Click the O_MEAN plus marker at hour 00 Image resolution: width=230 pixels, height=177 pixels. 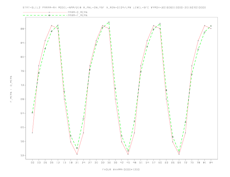click(33, 133)
